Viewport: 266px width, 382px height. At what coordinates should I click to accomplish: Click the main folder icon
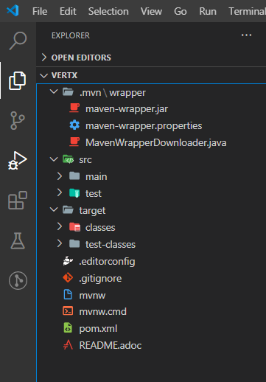[74, 176]
